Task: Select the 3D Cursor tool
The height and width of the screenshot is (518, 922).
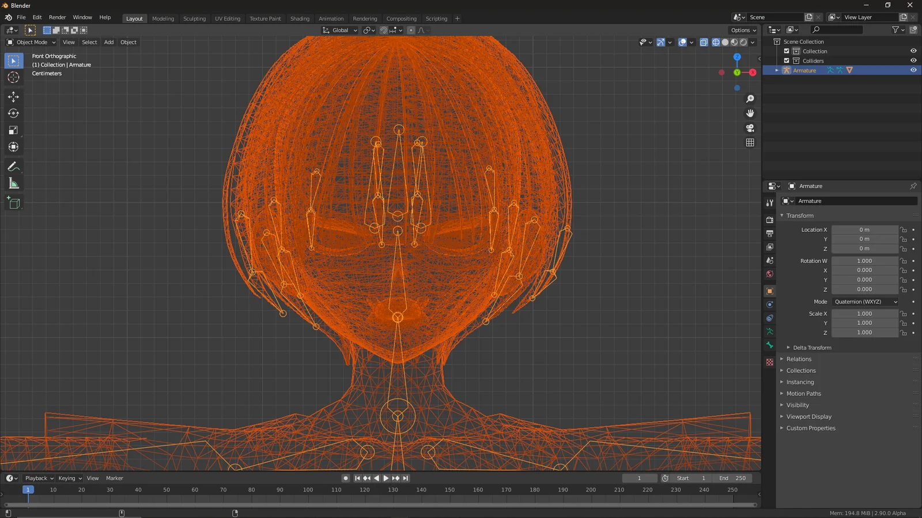Action: point(13,78)
